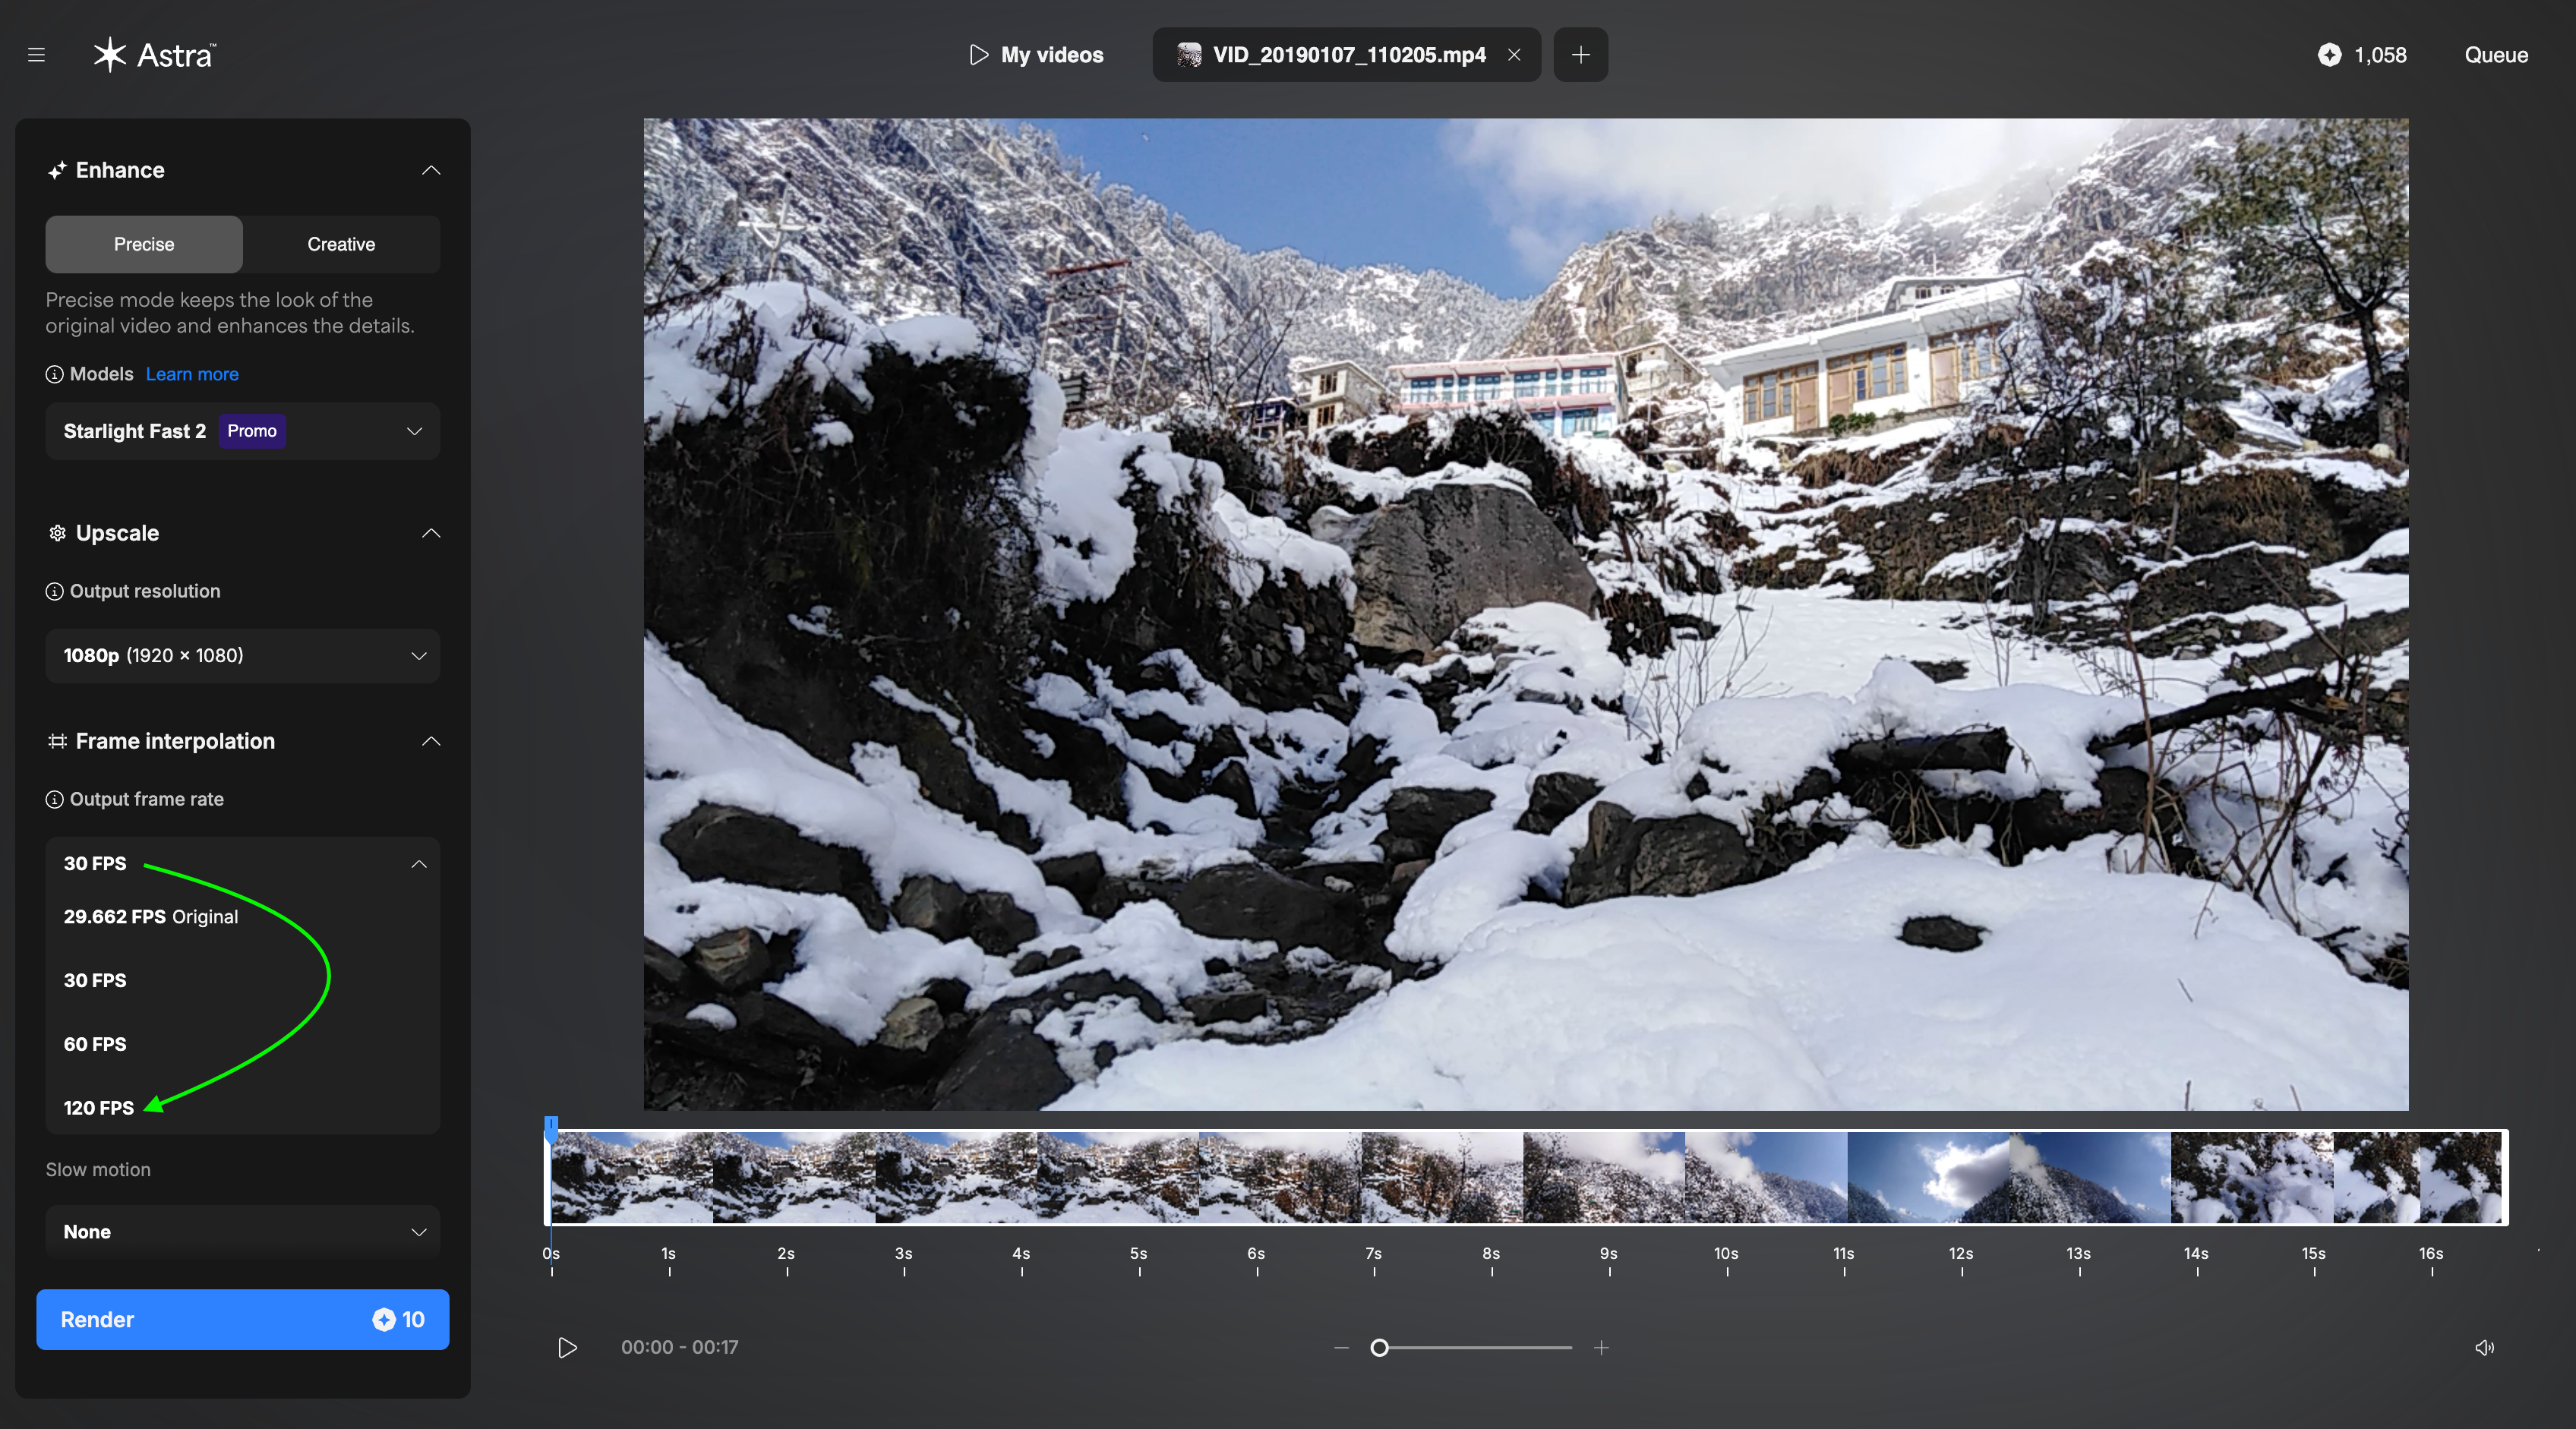Collapse the Frame interpolation section
This screenshot has height=1429, width=2576.
coord(431,741)
